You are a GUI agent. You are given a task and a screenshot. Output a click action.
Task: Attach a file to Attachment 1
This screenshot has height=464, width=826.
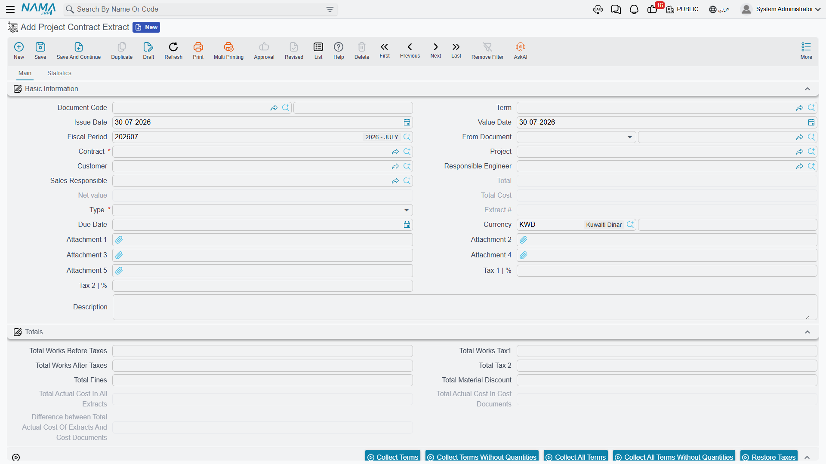coord(119,240)
